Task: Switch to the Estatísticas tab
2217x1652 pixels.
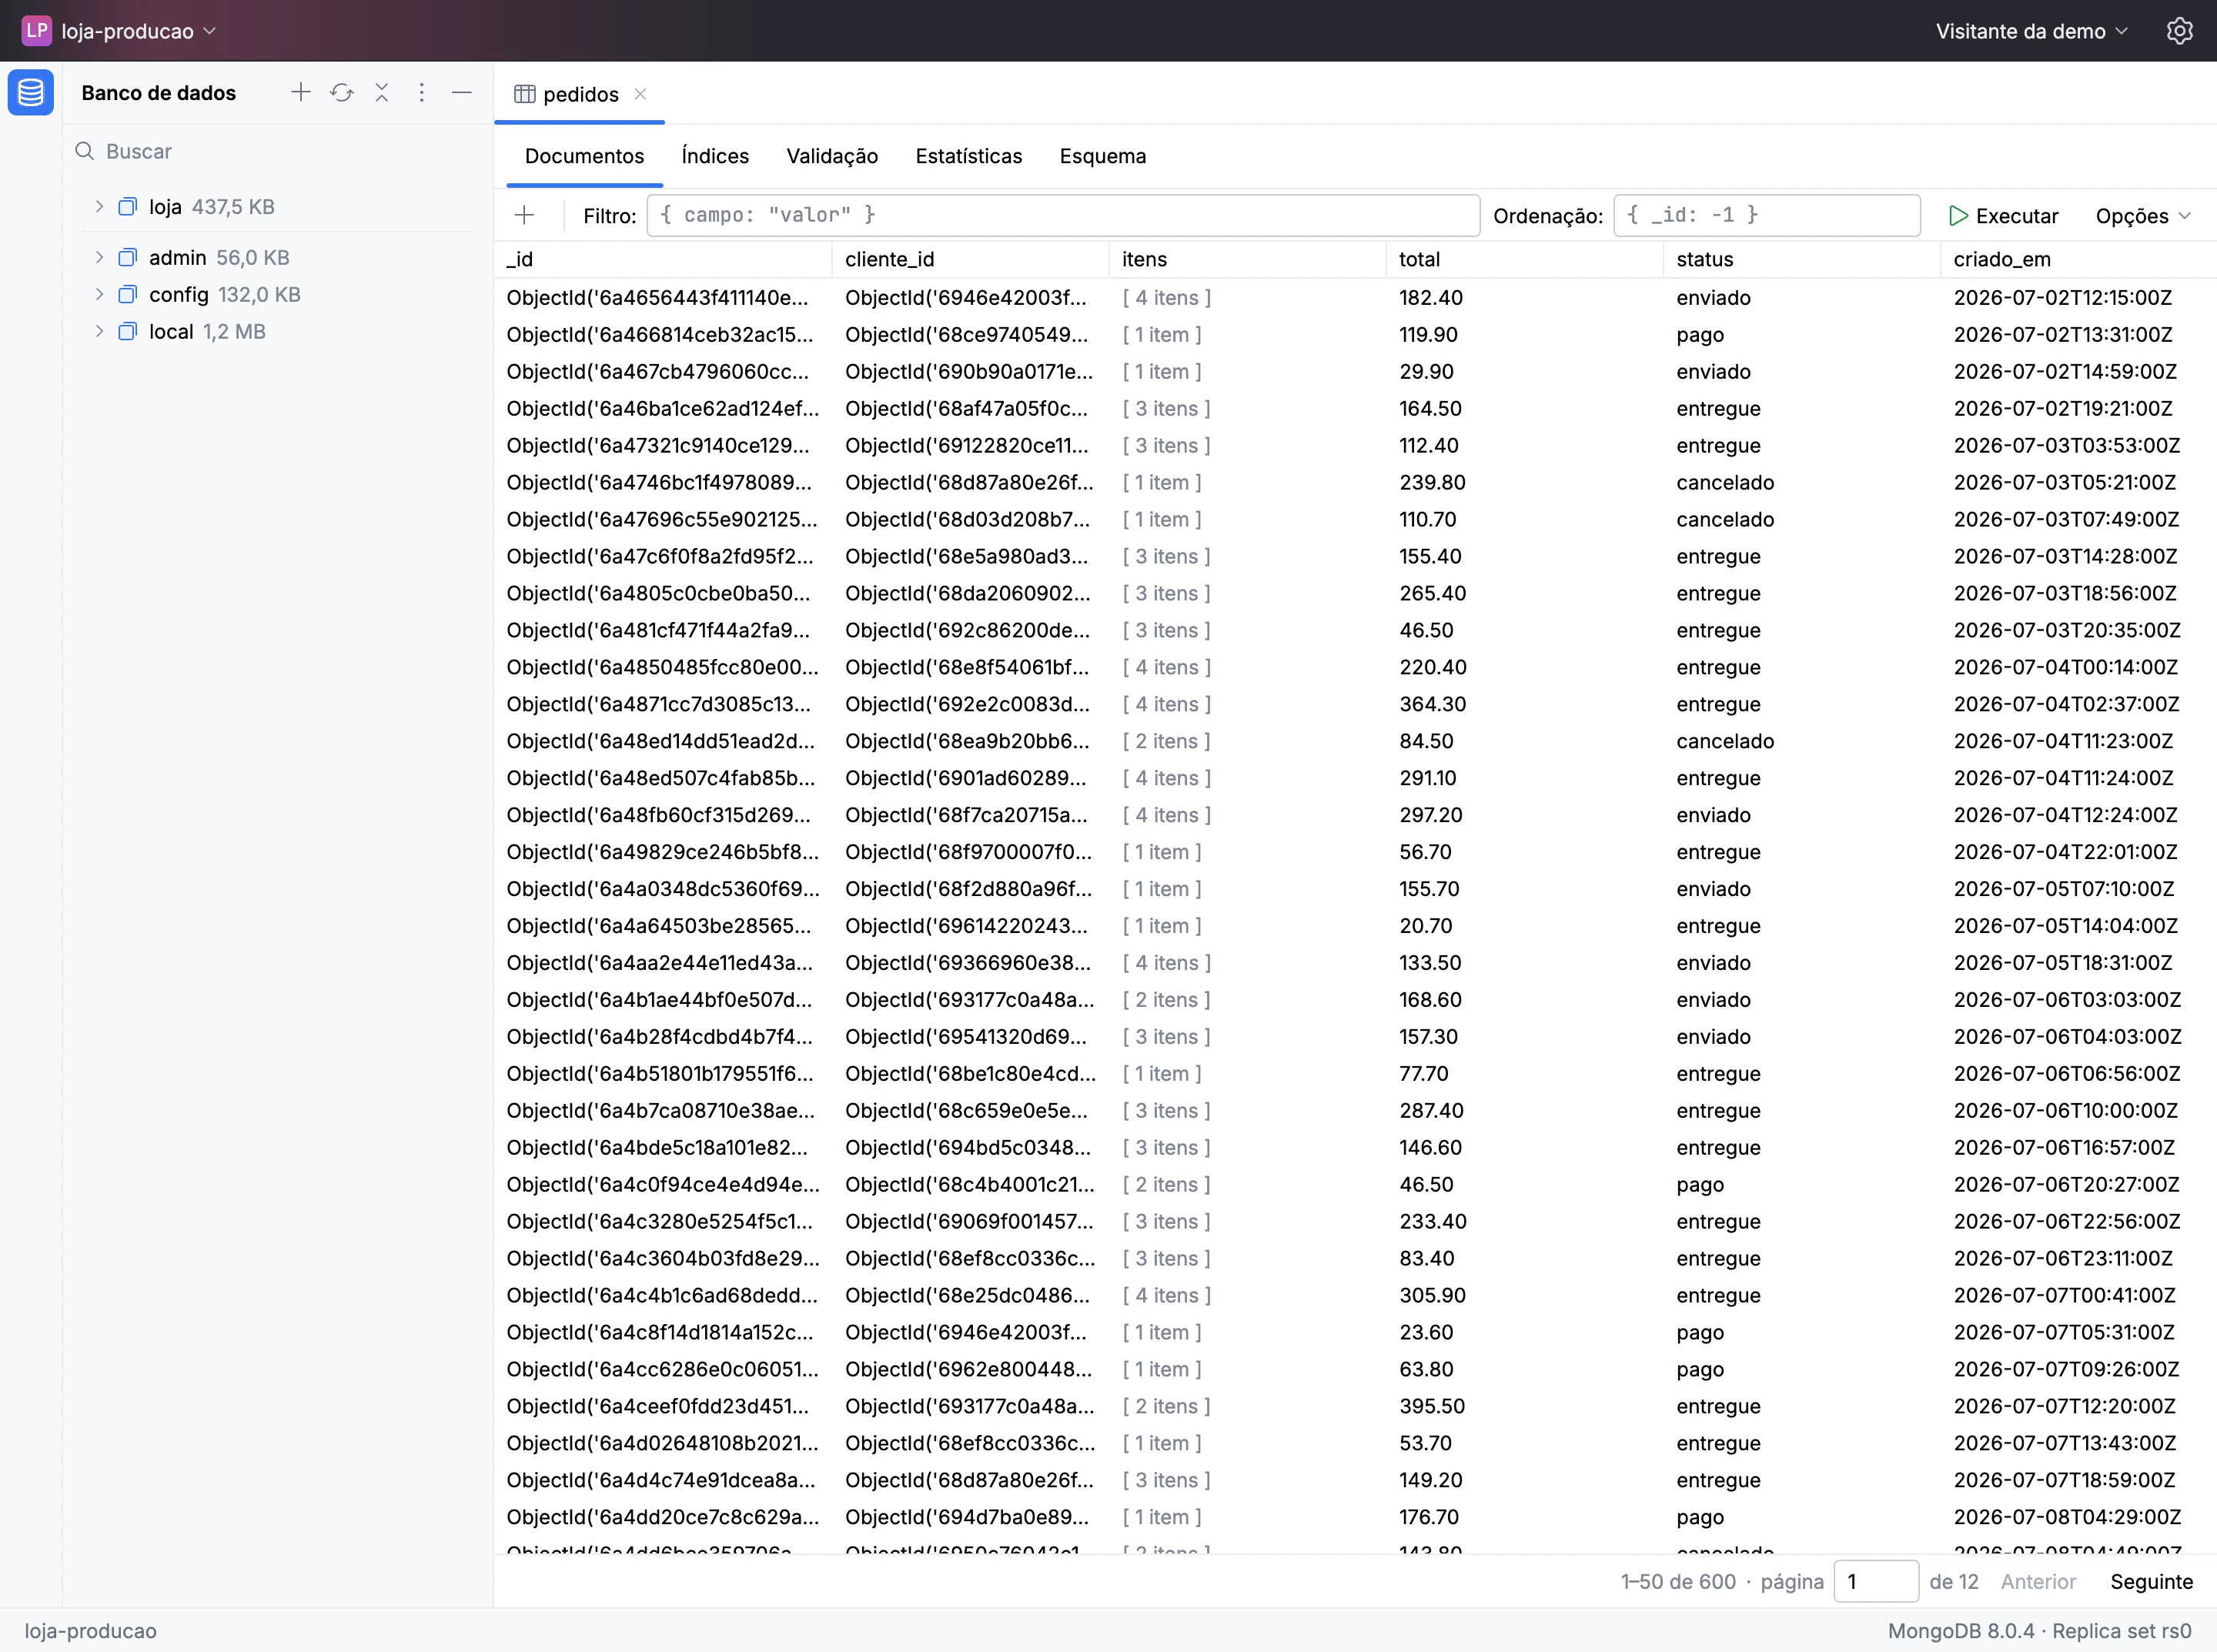Action: coord(969,156)
